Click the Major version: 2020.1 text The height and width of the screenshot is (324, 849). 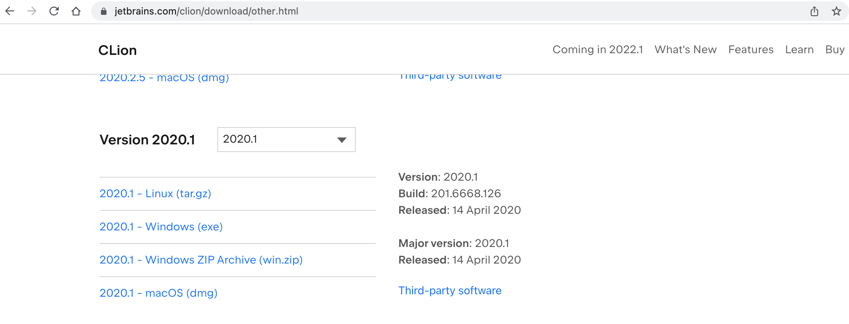(454, 244)
